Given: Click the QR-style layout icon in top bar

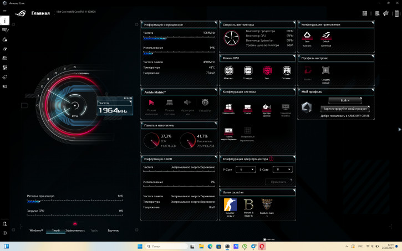Looking at the screenshot, I should tap(364, 13).
